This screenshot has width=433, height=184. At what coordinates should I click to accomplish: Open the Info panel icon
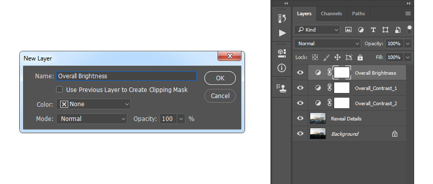[282, 68]
